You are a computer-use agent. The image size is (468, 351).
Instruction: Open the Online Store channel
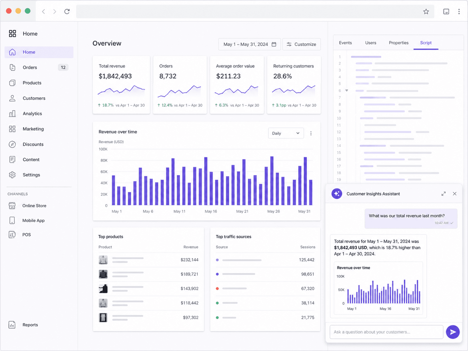click(x=39, y=206)
